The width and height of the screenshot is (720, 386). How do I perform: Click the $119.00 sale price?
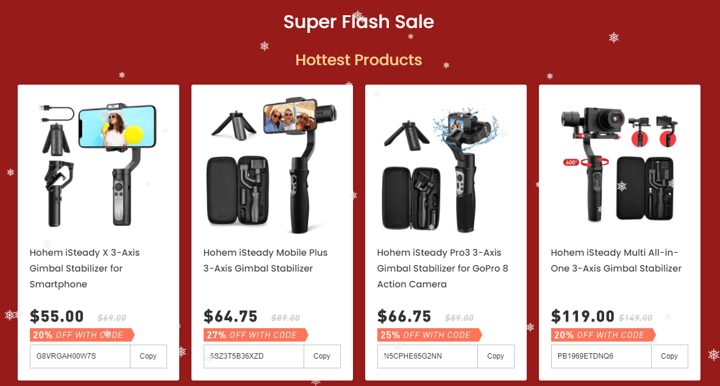coord(582,317)
